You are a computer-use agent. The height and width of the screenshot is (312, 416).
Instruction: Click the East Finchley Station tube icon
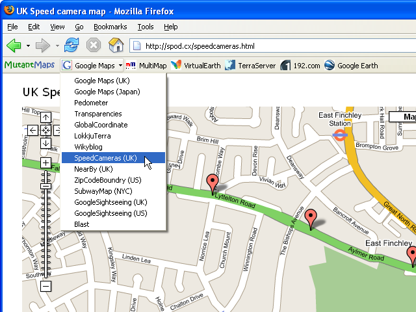pyautogui.click(x=339, y=135)
